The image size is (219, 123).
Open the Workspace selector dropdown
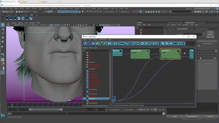point(204,8)
